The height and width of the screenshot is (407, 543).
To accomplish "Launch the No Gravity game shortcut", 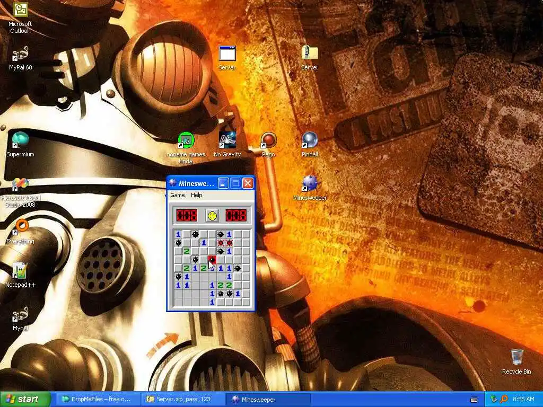I will click(x=227, y=145).
